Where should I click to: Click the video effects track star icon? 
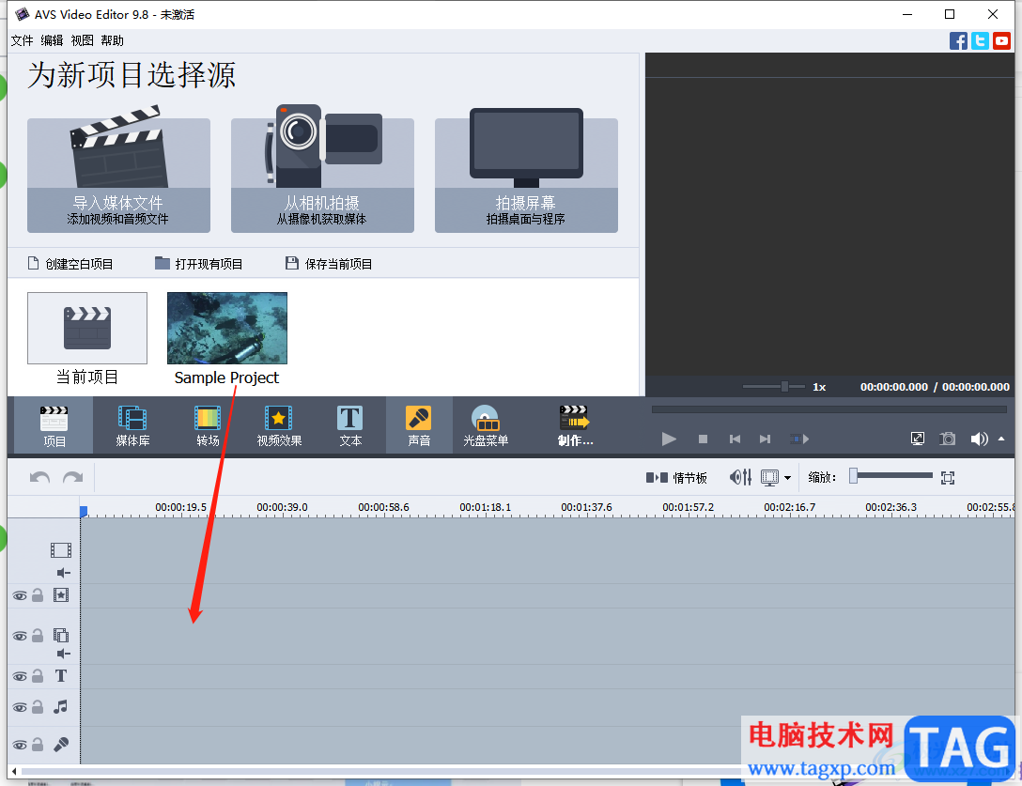click(x=61, y=595)
